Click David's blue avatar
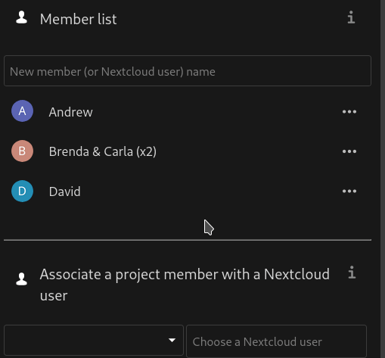 coord(22,191)
